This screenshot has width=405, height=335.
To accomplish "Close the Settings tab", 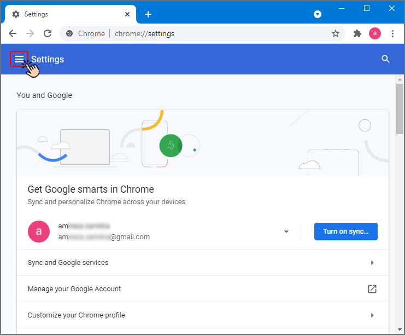I will coord(127,14).
